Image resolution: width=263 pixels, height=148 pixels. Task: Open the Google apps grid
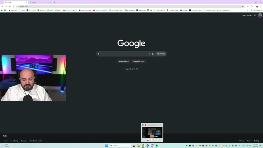point(255,15)
